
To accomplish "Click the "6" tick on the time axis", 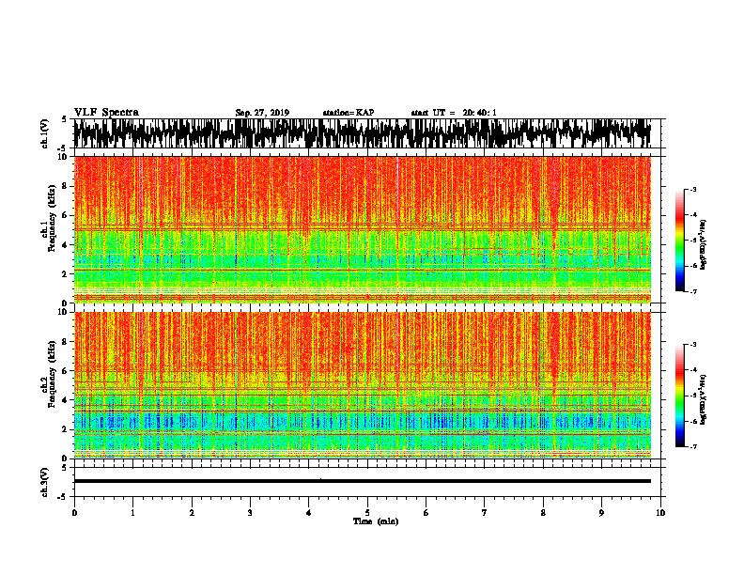I will (x=426, y=513).
